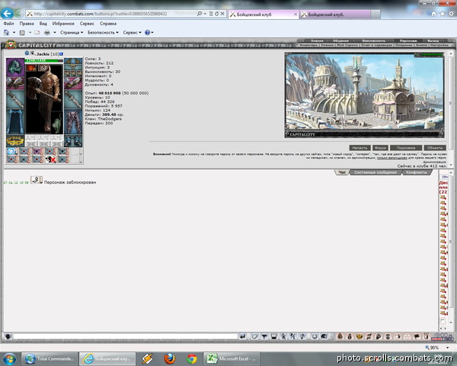The height and width of the screenshot is (366, 457).
Task: Click the blue cloak equipment slot
Action: (x=15, y=121)
